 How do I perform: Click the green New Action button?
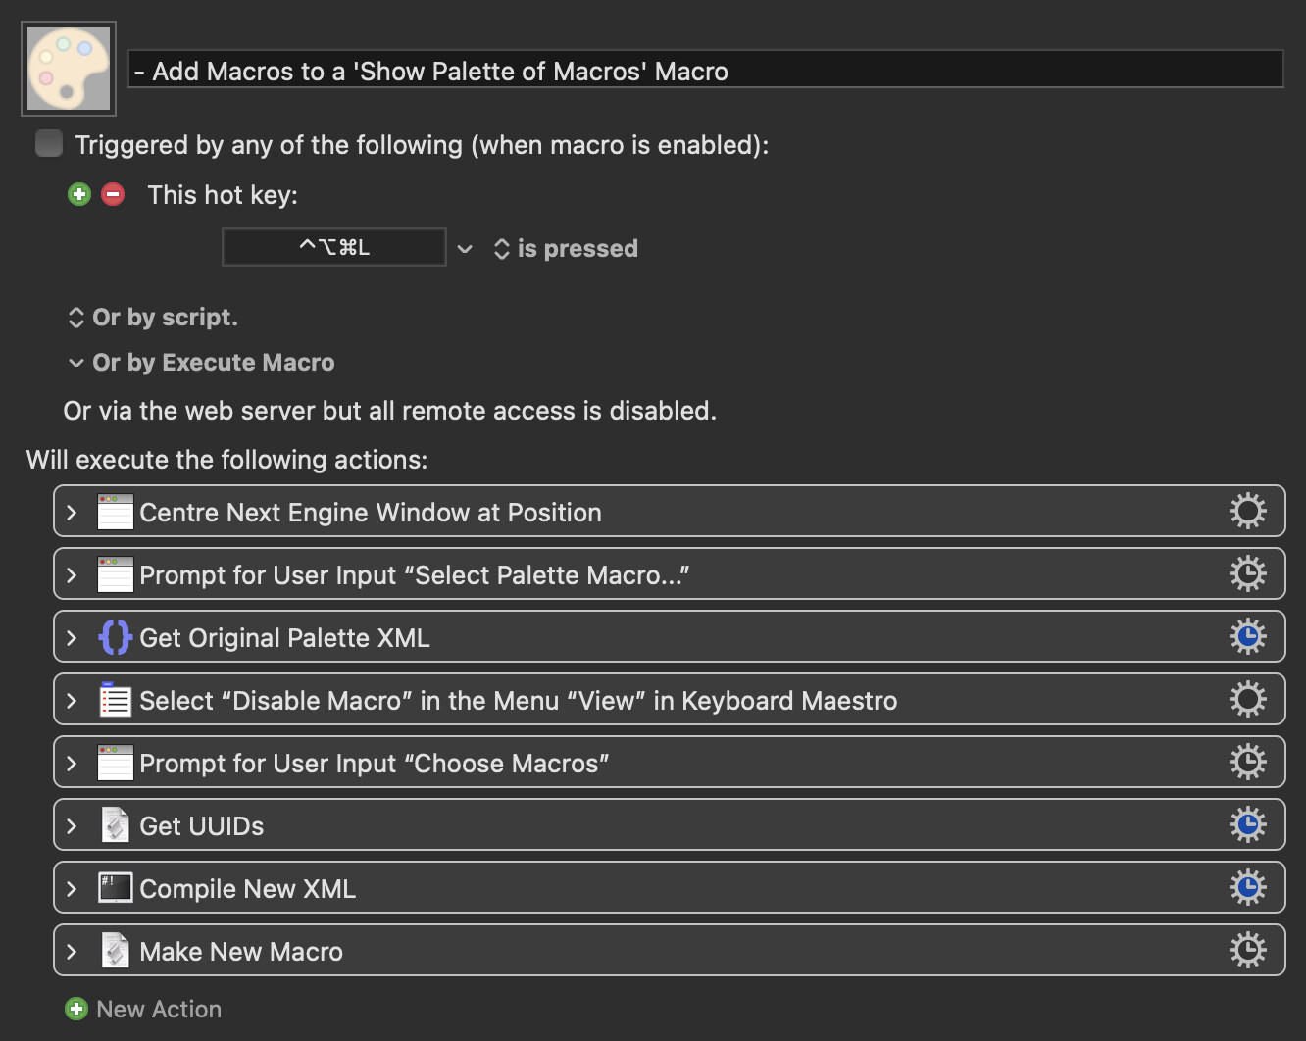(76, 1009)
